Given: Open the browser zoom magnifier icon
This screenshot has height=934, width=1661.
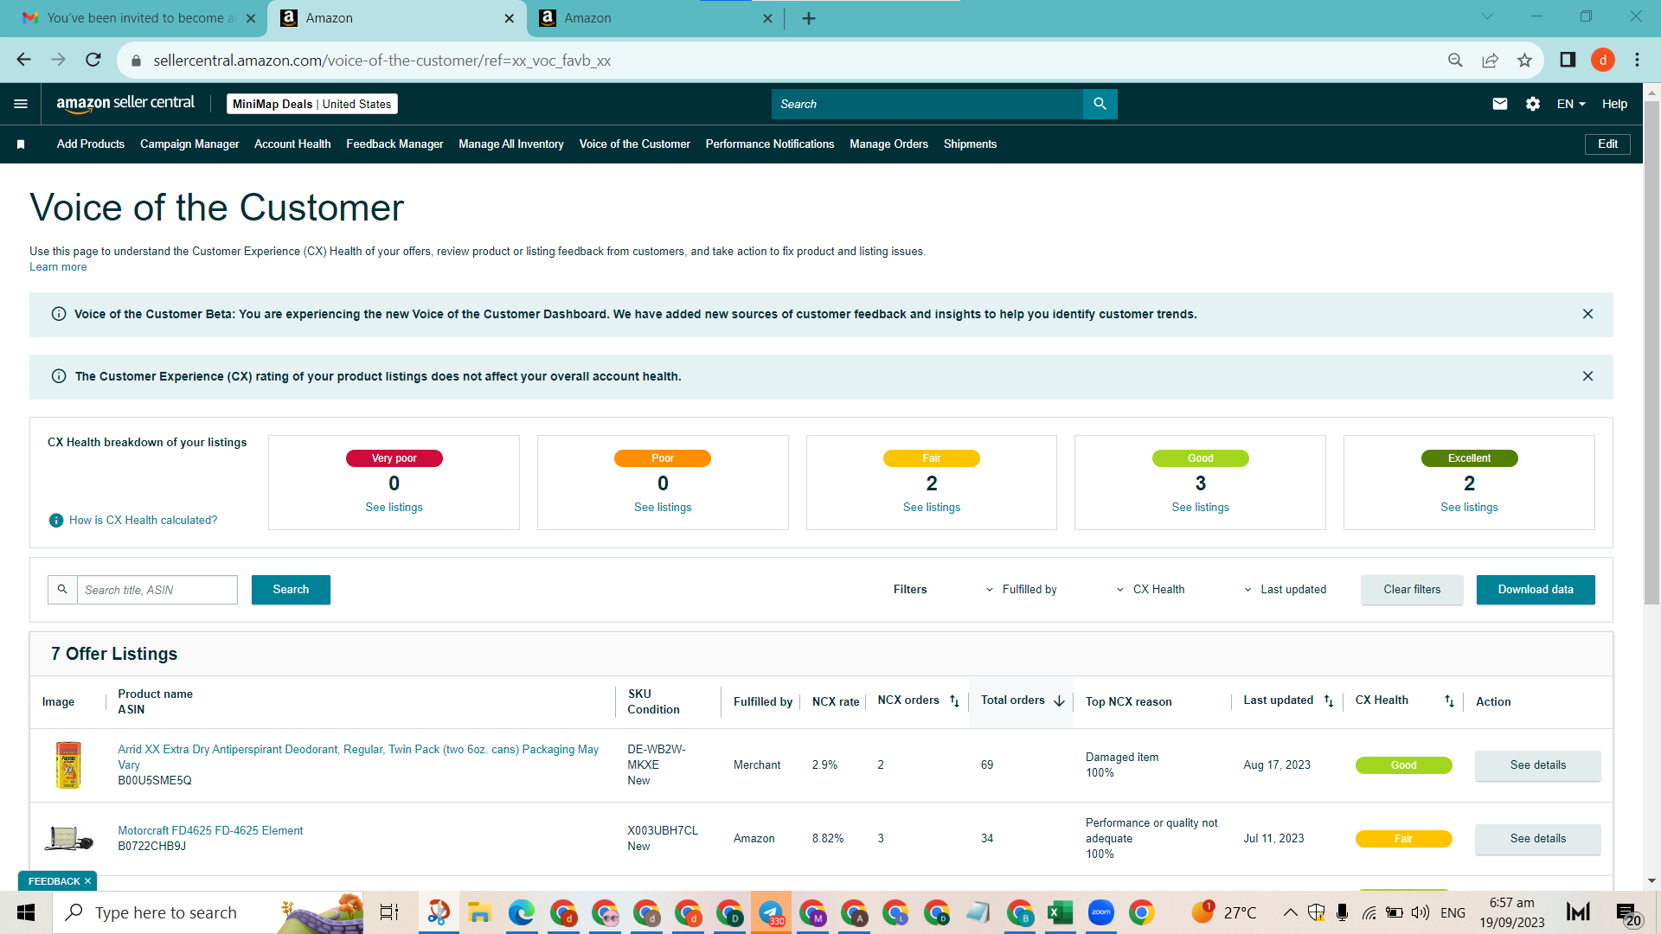Looking at the screenshot, I should [x=1455, y=60].
